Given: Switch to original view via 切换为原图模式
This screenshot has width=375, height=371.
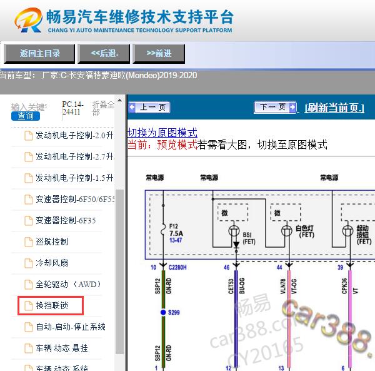Looking at the screenshot, I should click(x=162, y=133).
